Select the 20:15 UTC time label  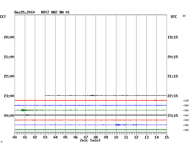[173, 57]
